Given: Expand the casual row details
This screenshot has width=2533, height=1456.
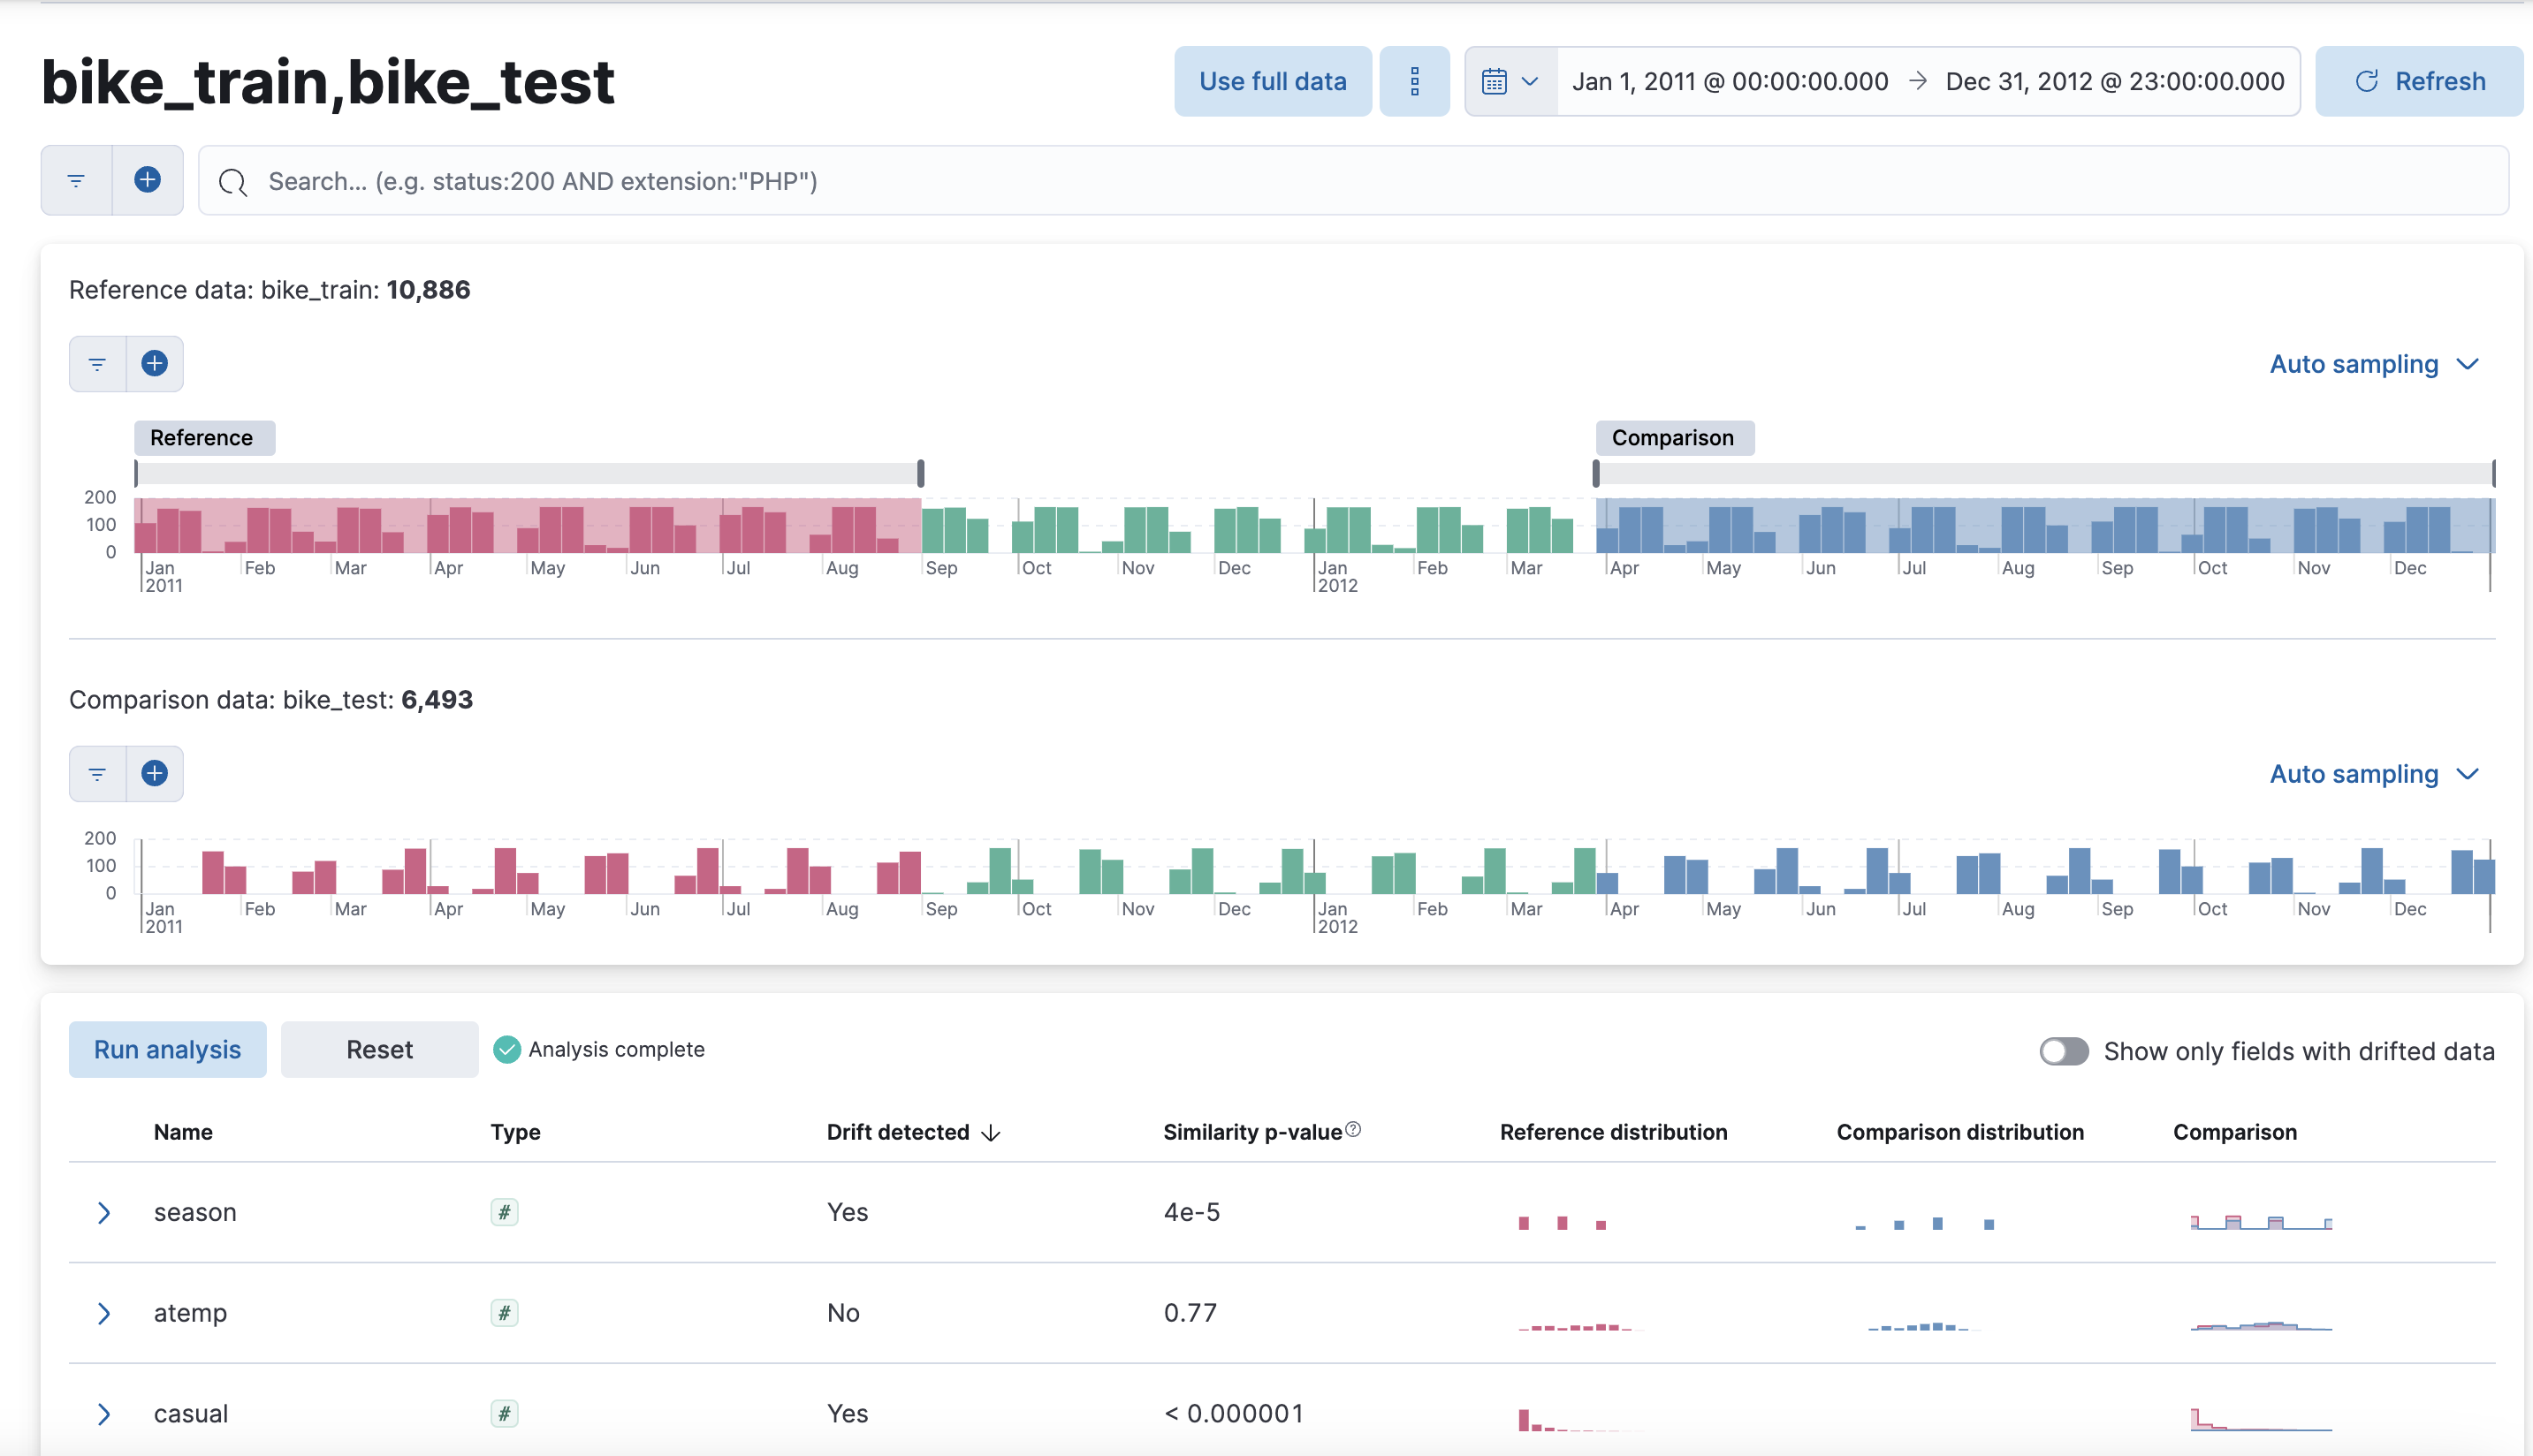Looking at the screenshot, I should point(105,1413).
